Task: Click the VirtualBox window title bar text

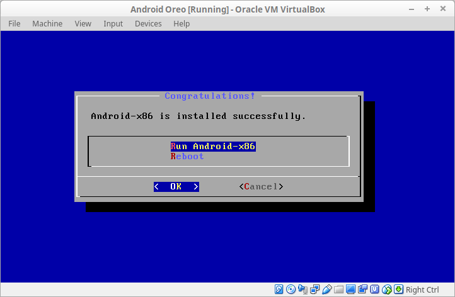Action: pyautogui.click(x=227, y=9)
